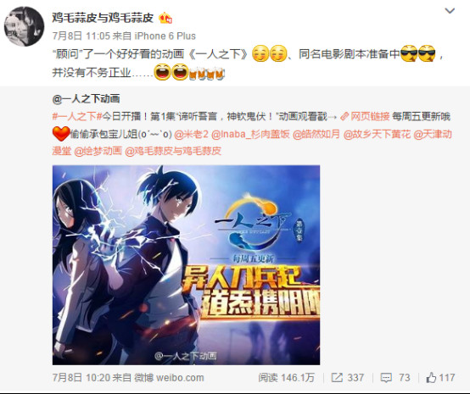
Task: Open the iPhone 6 Plus source link
Action: [x=165, y=36]
